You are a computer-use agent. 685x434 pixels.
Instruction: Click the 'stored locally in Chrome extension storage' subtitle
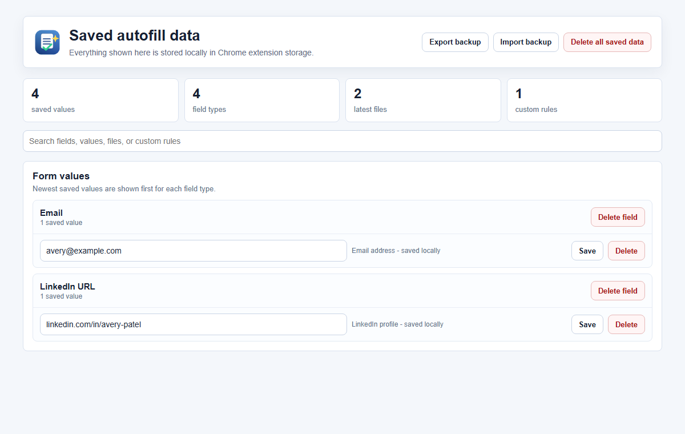(191, 53)
